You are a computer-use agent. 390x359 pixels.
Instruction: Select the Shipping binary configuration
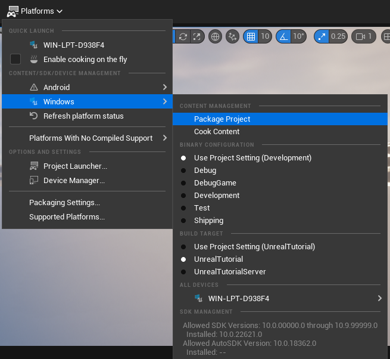pyautogui.click(x=208, y=221)
